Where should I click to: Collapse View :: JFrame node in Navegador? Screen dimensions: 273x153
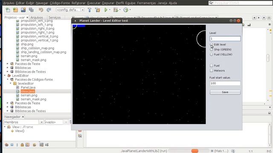5,127
